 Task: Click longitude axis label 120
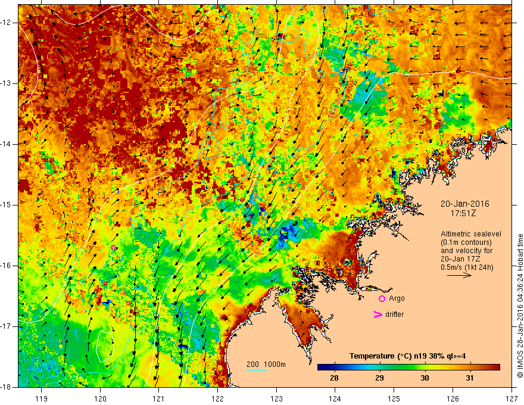click(100, 398)
